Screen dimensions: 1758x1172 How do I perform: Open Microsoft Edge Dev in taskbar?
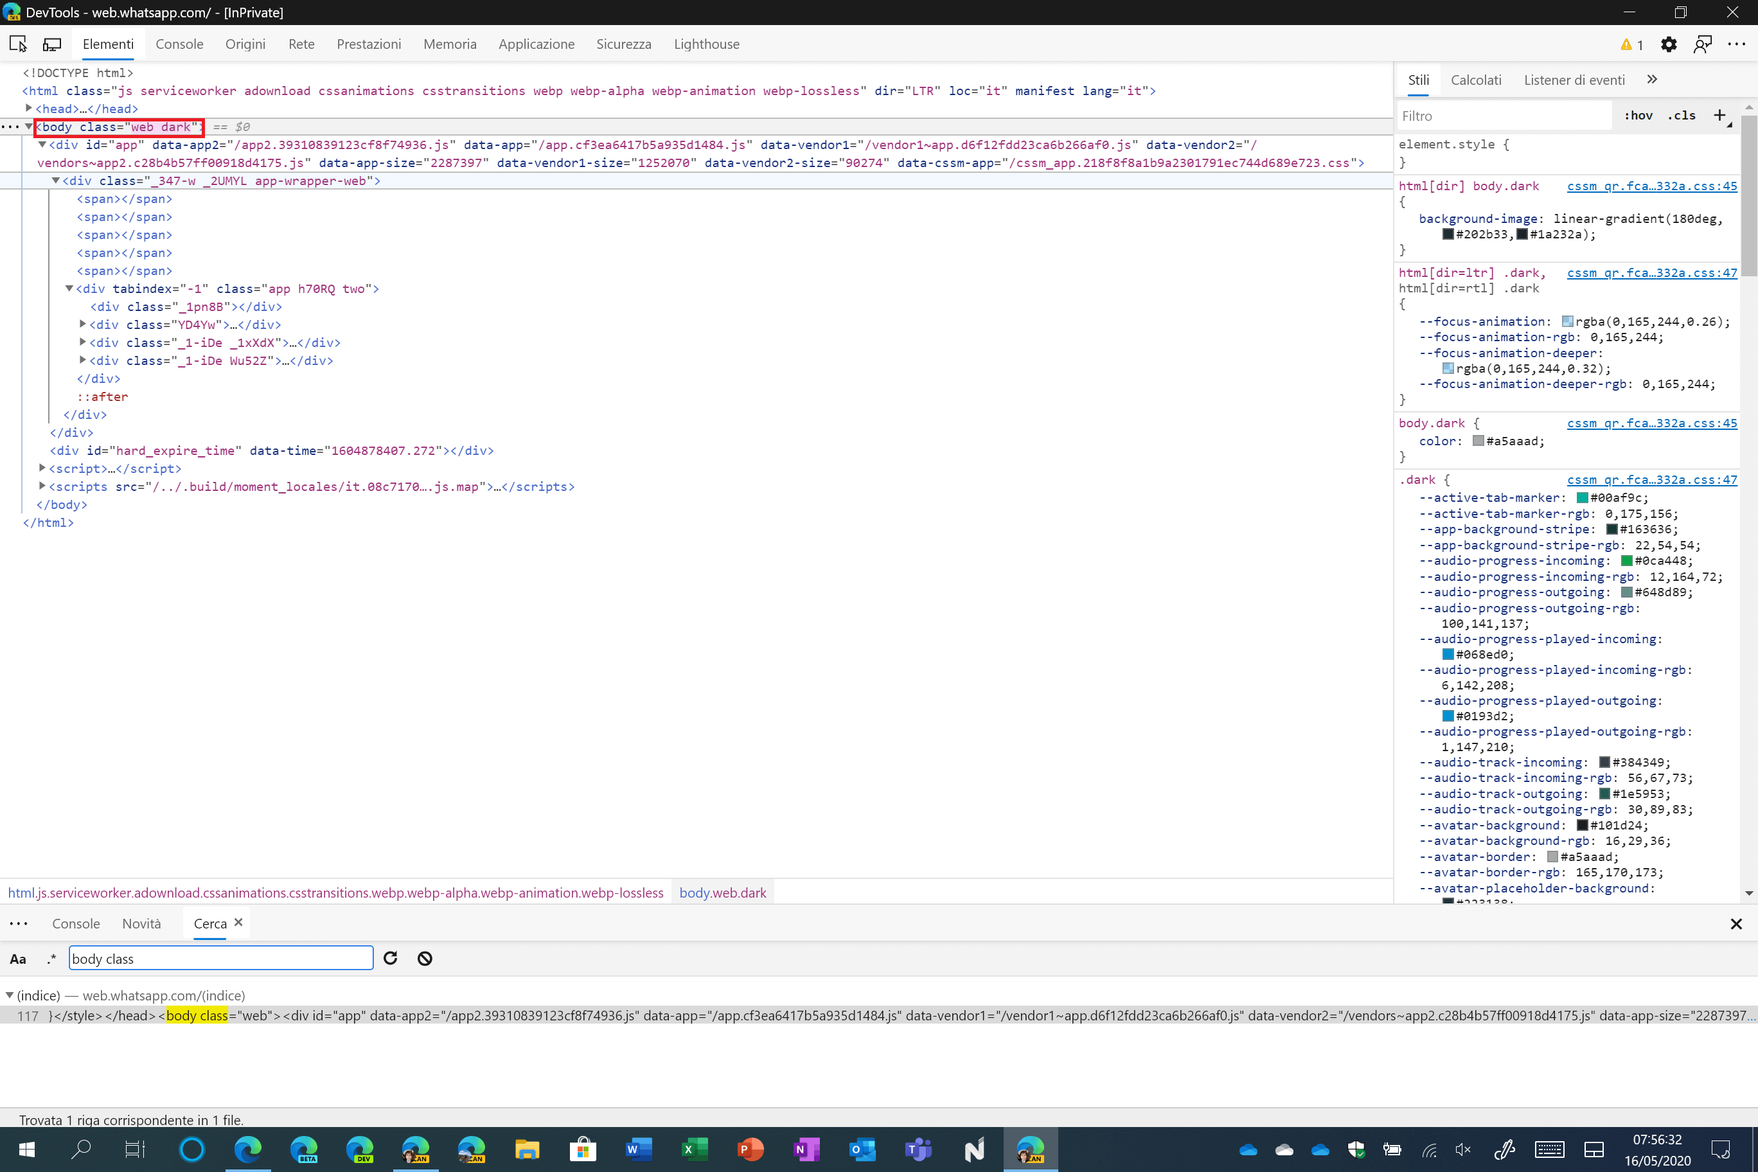point(360,1150)
